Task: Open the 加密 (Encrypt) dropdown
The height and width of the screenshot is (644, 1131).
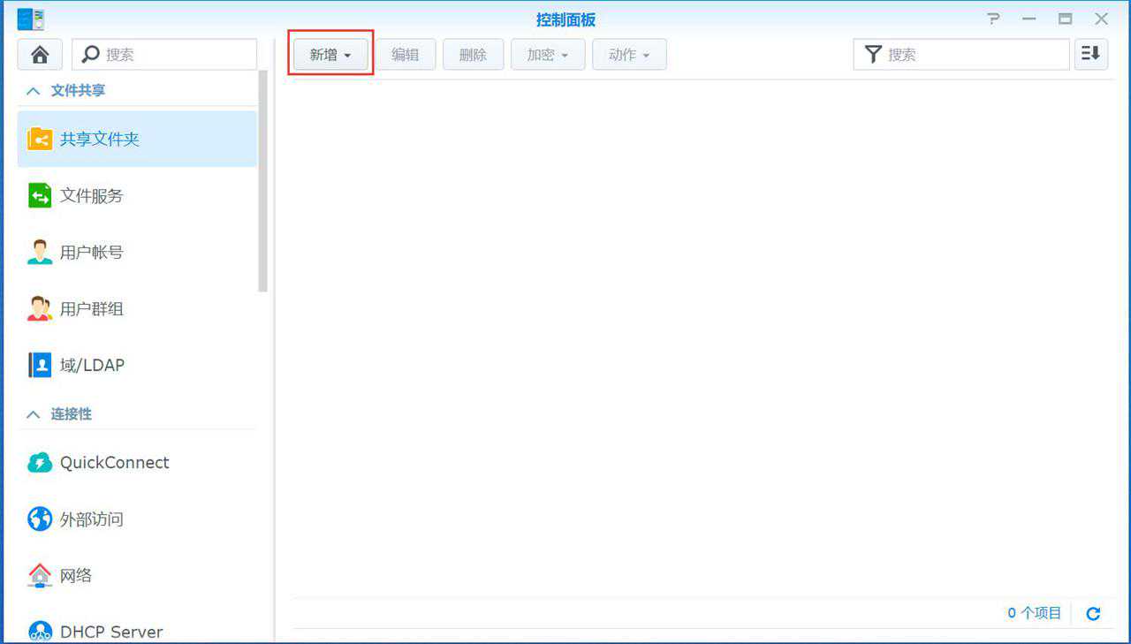Action: pos(548,55)
